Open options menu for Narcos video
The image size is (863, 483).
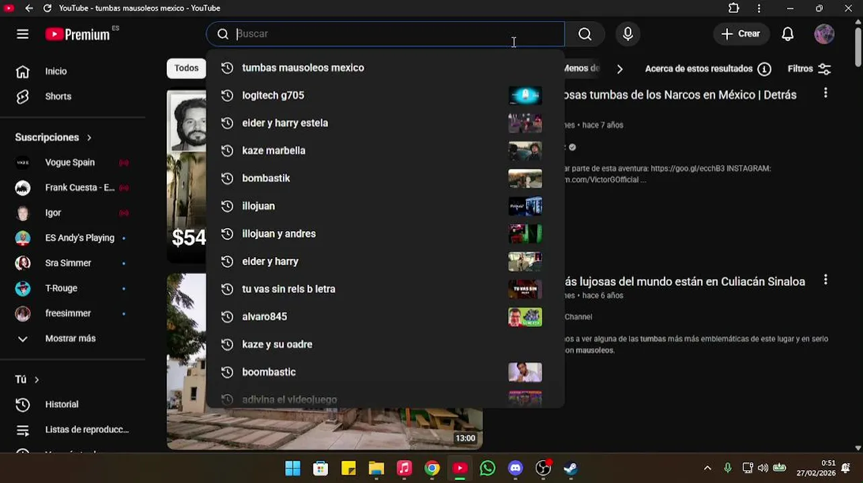coord(825,93)
